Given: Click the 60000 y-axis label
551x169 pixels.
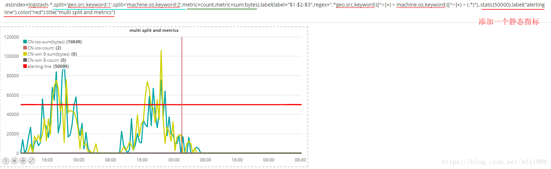Looking at the screenshot, I should click(13, 95).
